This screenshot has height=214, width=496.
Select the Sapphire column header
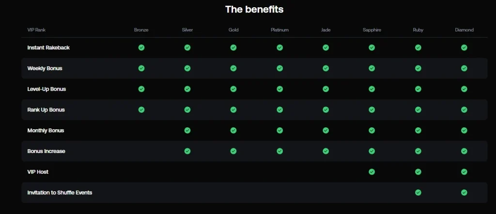click(x=372, y=30)
